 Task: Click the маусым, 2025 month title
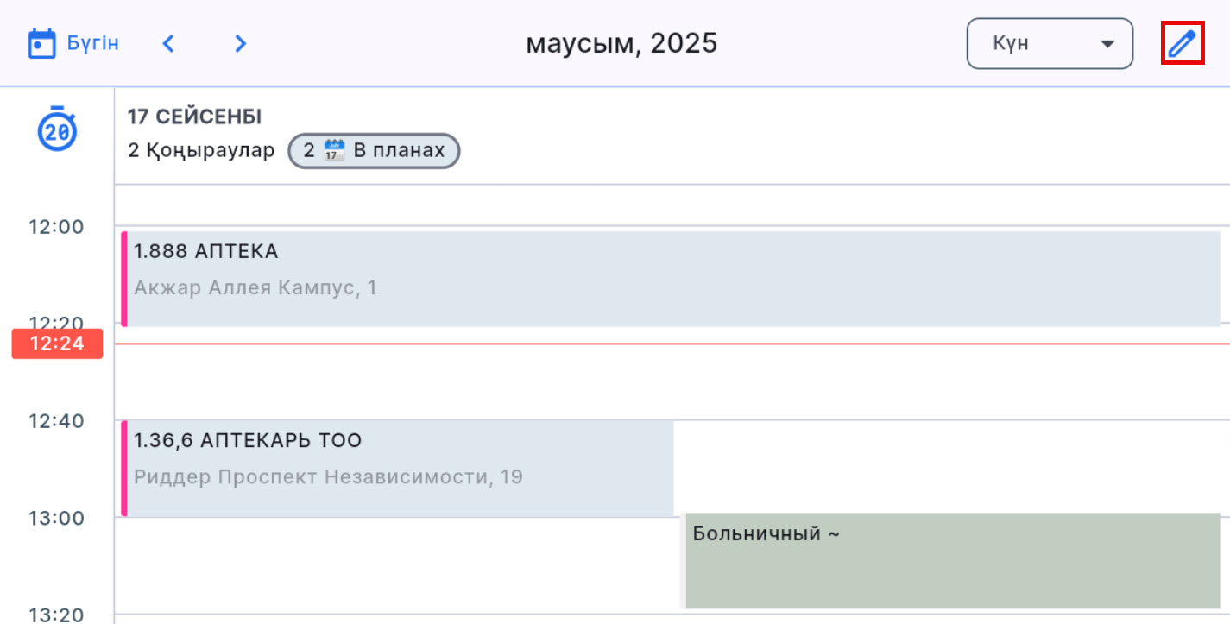tap(621, 43)
